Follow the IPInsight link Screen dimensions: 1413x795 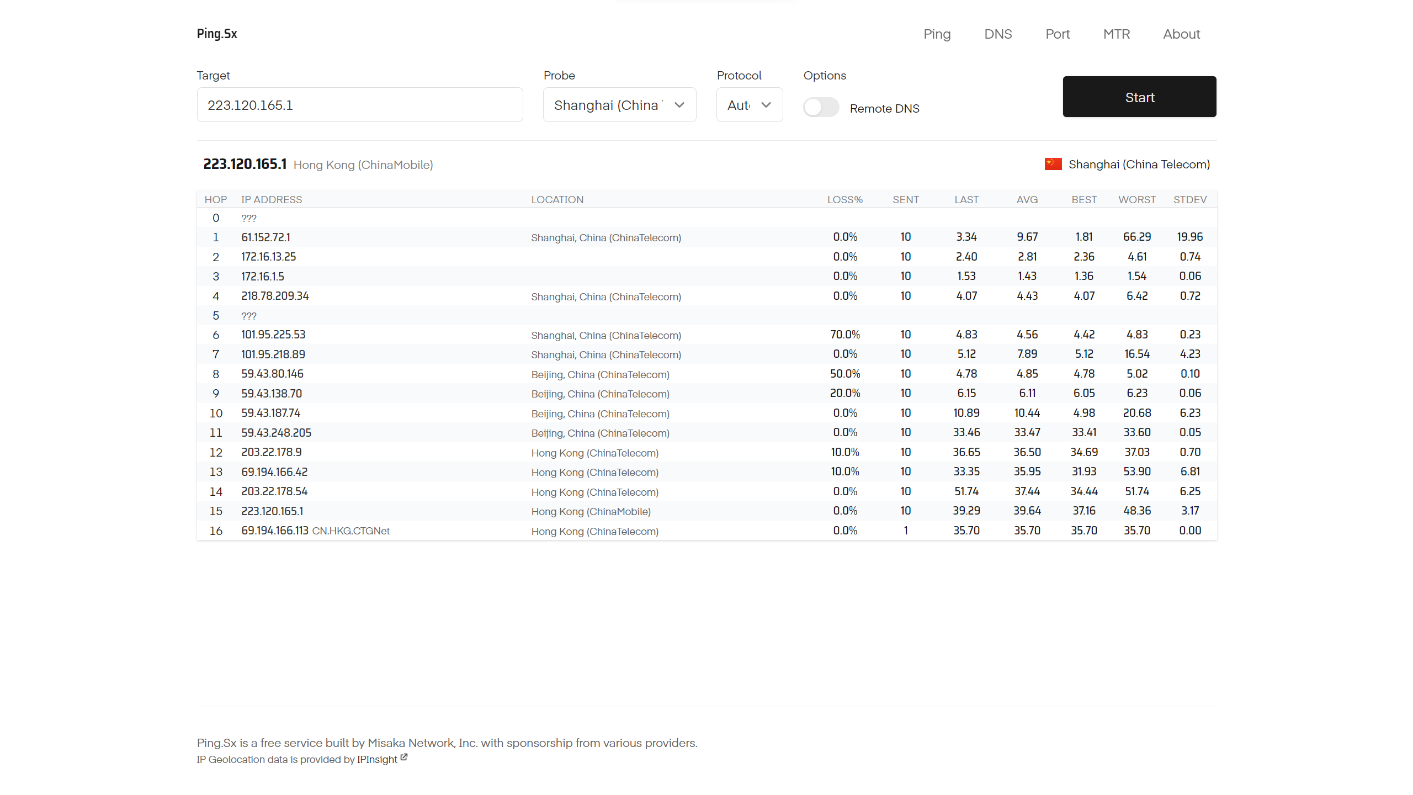(x=377, y=759)
